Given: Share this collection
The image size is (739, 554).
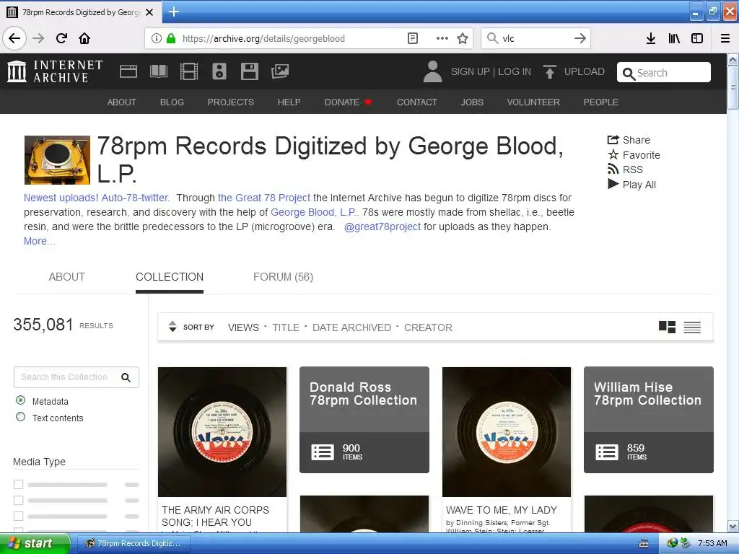Looking at the screenshot, I should click(629, 140).
